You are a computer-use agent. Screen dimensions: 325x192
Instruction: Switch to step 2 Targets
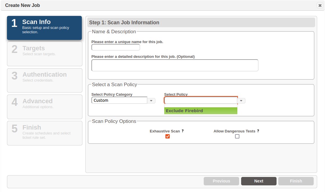click(44, 54)
